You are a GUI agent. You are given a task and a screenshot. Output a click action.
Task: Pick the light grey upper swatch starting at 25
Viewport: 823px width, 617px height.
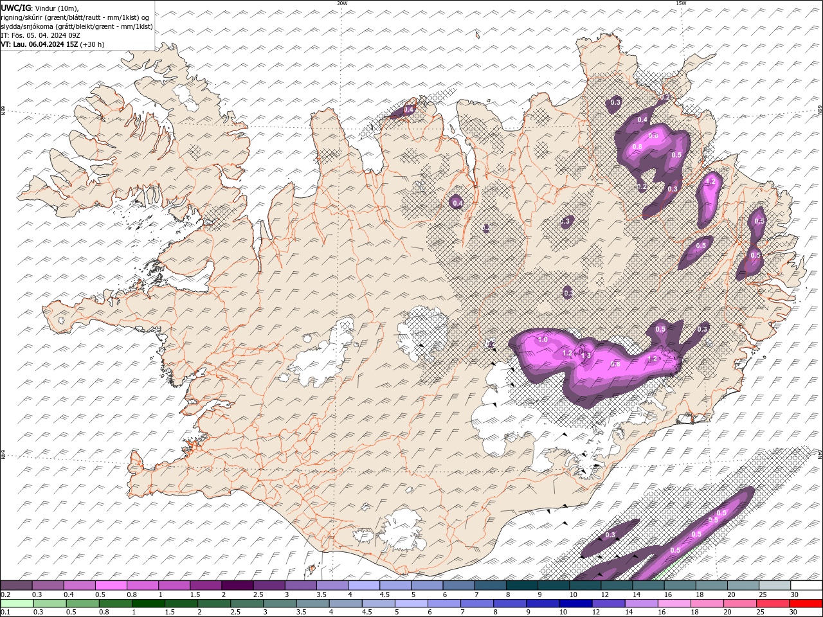coord(774,586)
